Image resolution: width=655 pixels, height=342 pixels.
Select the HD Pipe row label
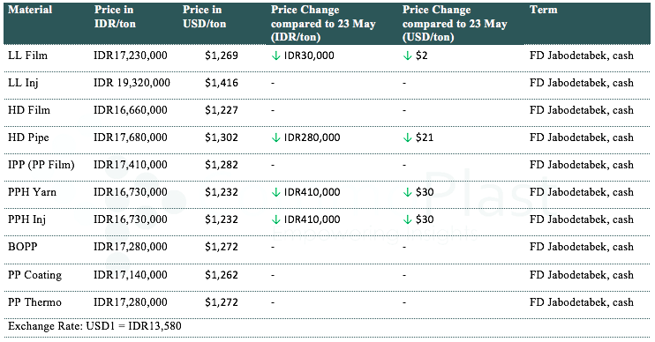[x=28, y=138]
